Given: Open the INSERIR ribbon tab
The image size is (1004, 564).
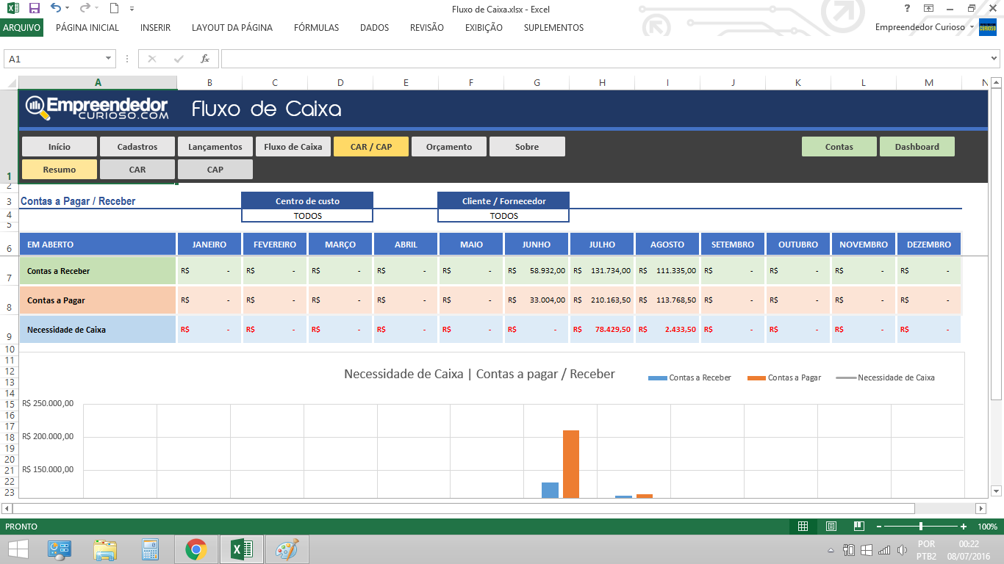Looking at the screenshot, I should pyautogui.click(x=155, y=28).
